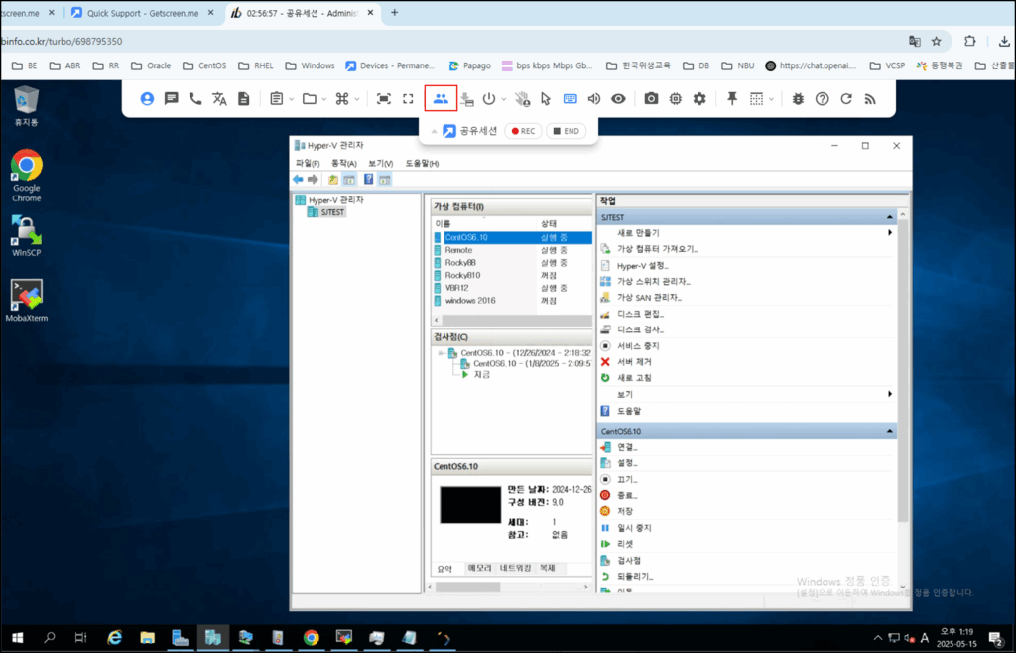Collapse the CentOS6.10 checkpoint tree node
Screen dimensions: 1016x653
click(441, 353)
